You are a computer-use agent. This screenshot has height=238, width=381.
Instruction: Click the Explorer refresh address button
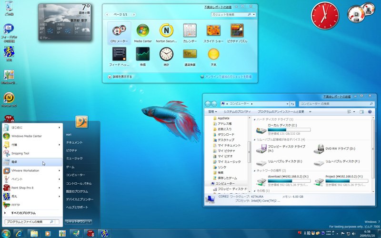click(x=292, y=104)
